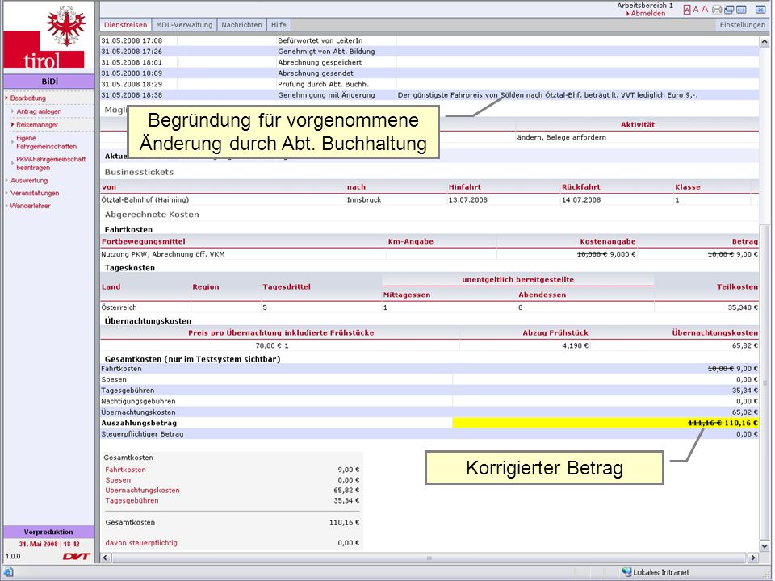Click the Fahrtkosten link in the Gesamtkosten summary
775x581 pixels.
coord(125,470)
